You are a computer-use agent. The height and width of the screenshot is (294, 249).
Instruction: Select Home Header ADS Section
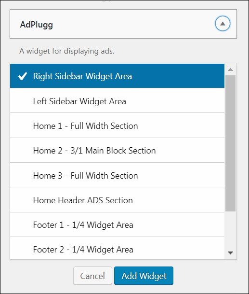(118, 200)
